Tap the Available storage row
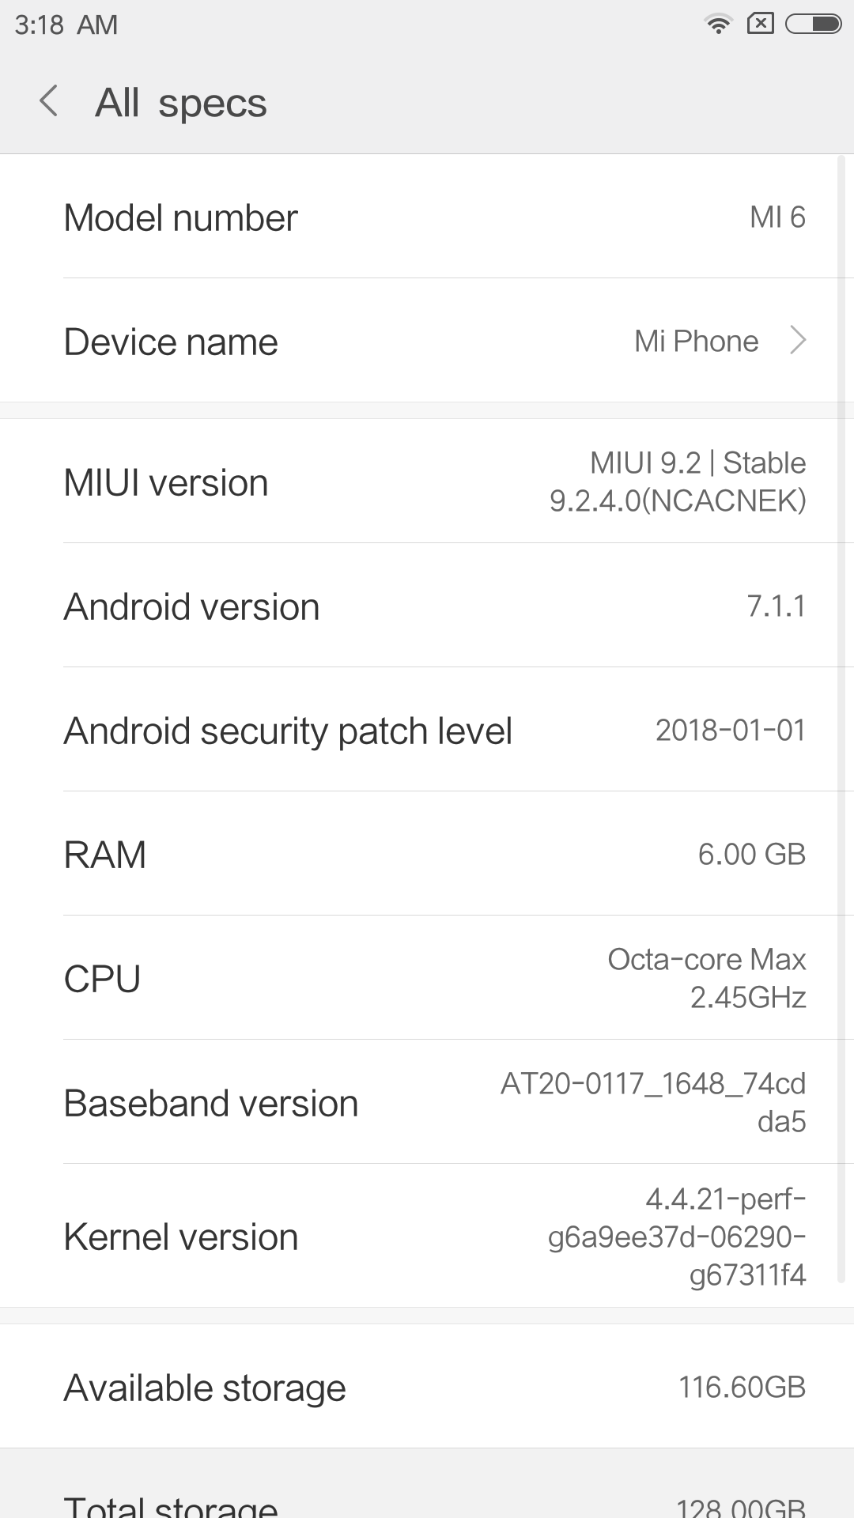This screenshot has height=1518, width=854. [x=427, y=1388]
